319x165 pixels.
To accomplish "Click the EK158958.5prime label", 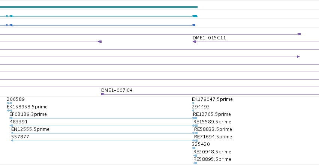I will [27, 107].
